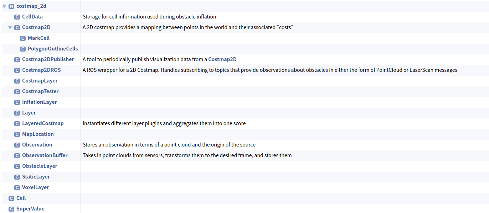Open the Cell class entry
489x213 pixels.
click(x=21, y=198)
